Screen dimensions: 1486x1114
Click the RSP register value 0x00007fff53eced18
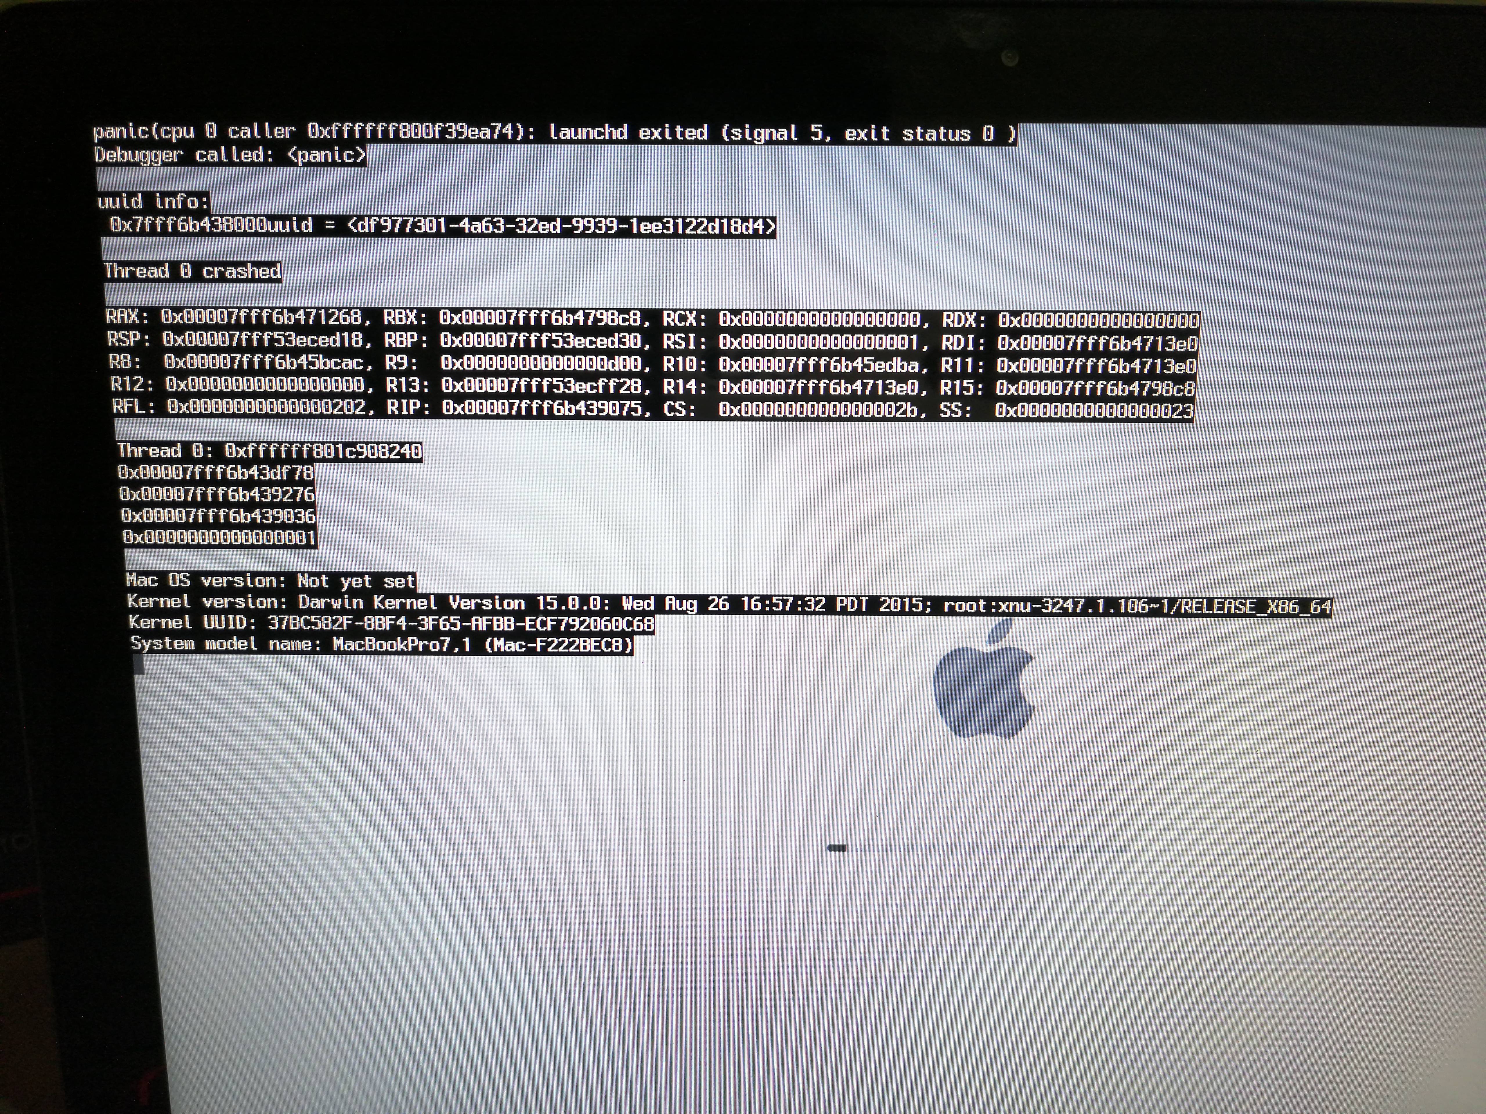263,340
